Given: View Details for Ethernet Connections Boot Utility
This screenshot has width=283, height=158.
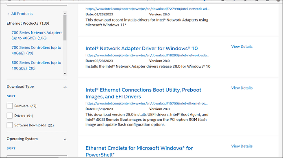Looking at the screenshot, I should [x=242, y=88].
